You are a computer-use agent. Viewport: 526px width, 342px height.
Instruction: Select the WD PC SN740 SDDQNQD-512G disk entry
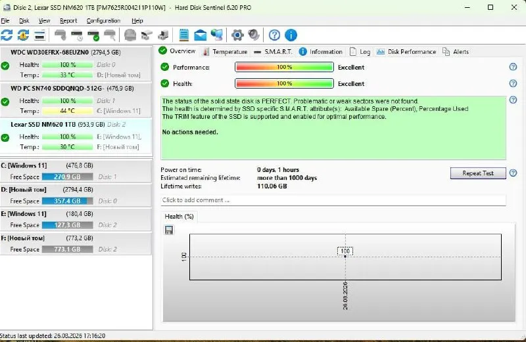pos(76,100)
